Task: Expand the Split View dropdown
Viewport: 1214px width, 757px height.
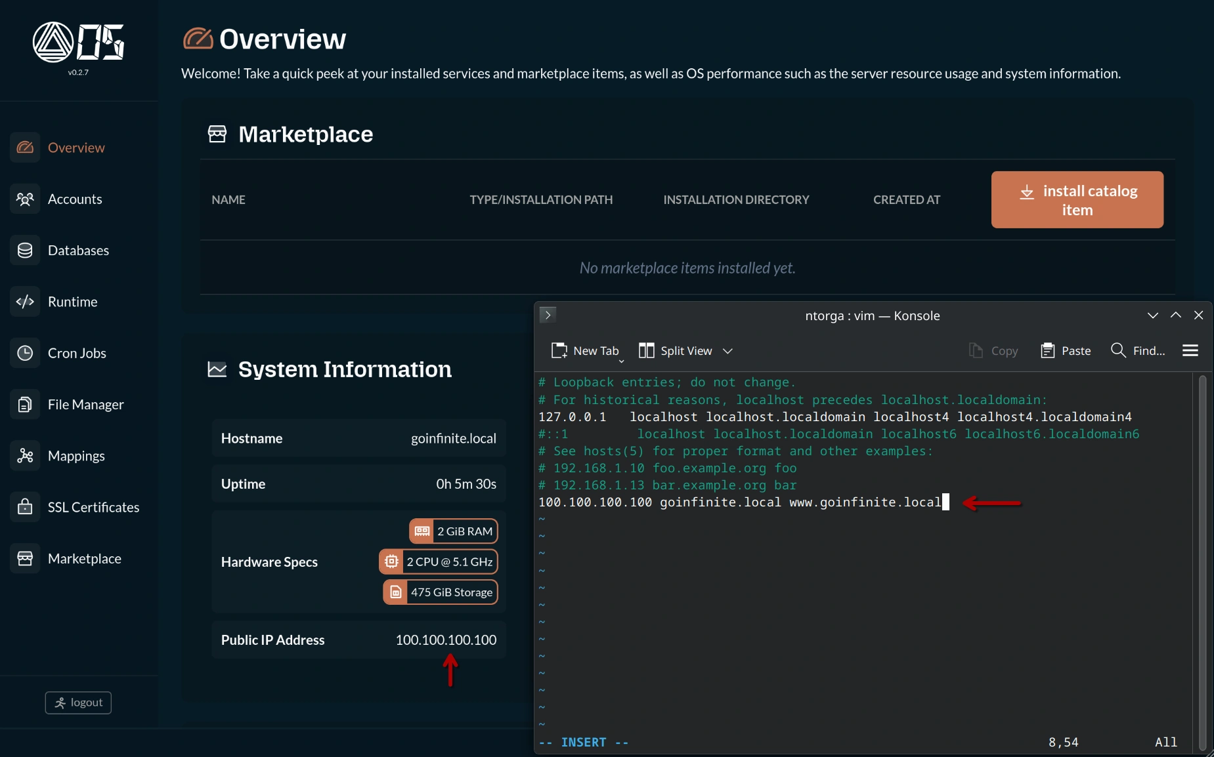Action: (x=727, y=351)
